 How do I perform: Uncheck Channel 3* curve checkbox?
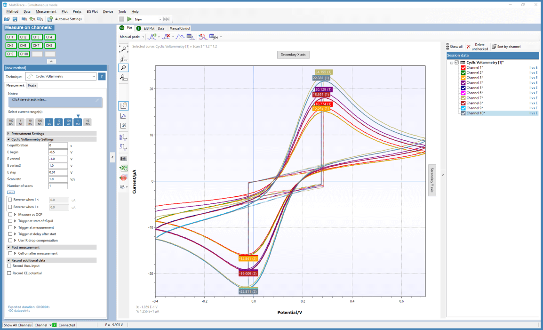click(x=463, y=78)
